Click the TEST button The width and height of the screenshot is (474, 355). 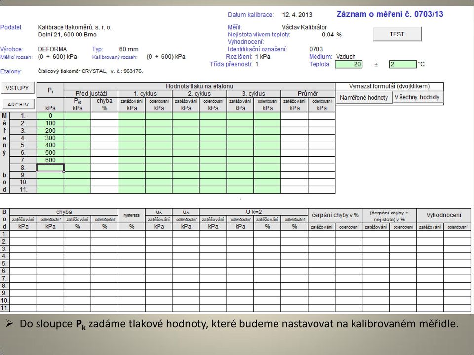[397, 34]
